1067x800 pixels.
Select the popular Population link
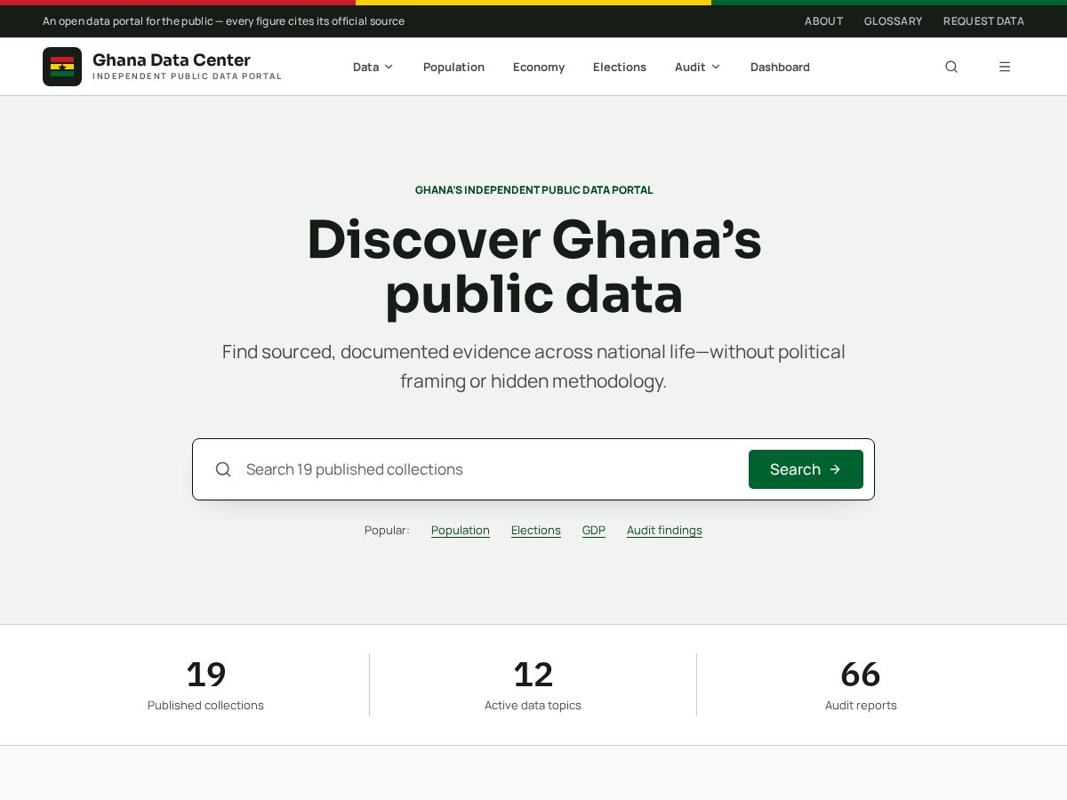pos(461,530)
